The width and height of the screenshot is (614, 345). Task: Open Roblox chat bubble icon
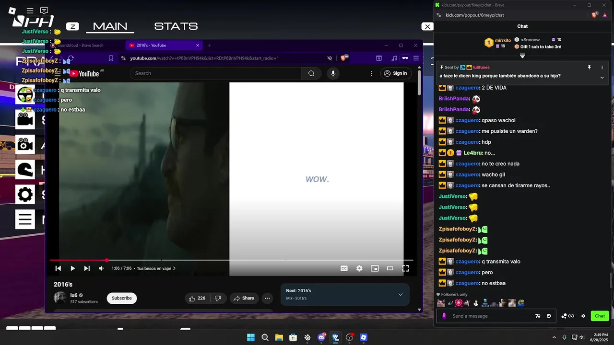[x=44, y=11]
